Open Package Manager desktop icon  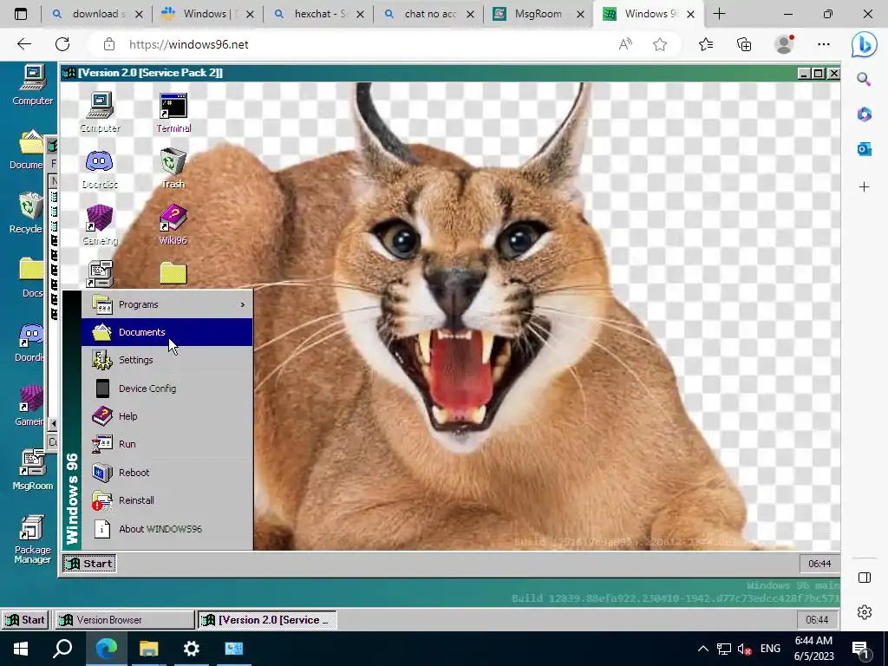(x=32, y=539)
